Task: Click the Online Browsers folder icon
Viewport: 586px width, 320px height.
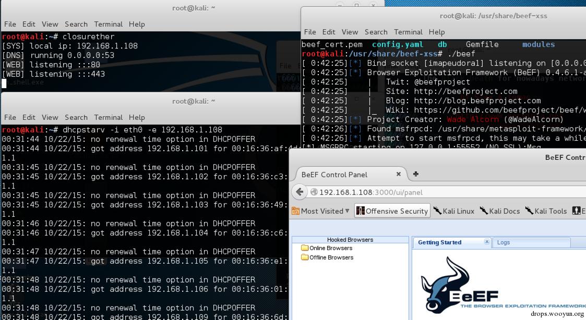Action: pyautogui.click(x=305, y=248)
